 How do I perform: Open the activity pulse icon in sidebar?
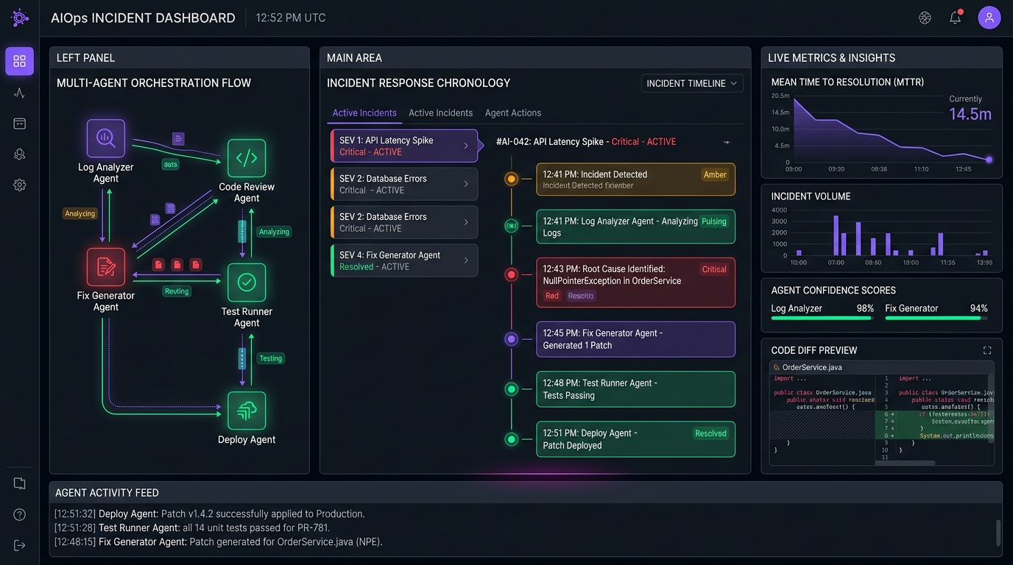[x=19, y=93]
